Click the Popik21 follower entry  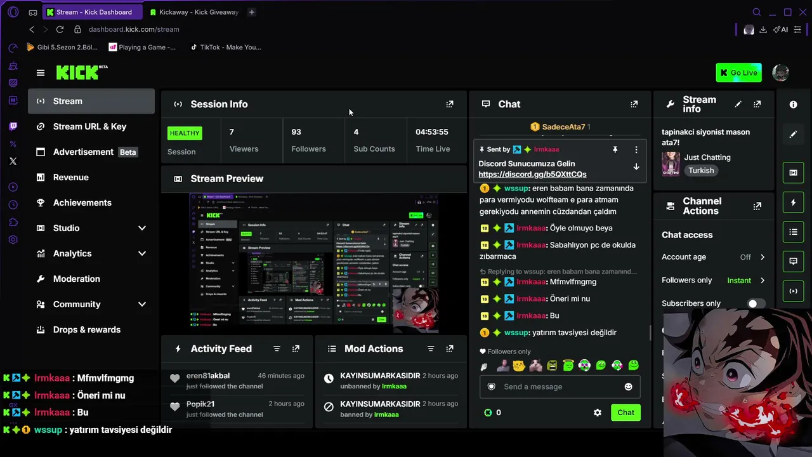(x=237, y=409)
